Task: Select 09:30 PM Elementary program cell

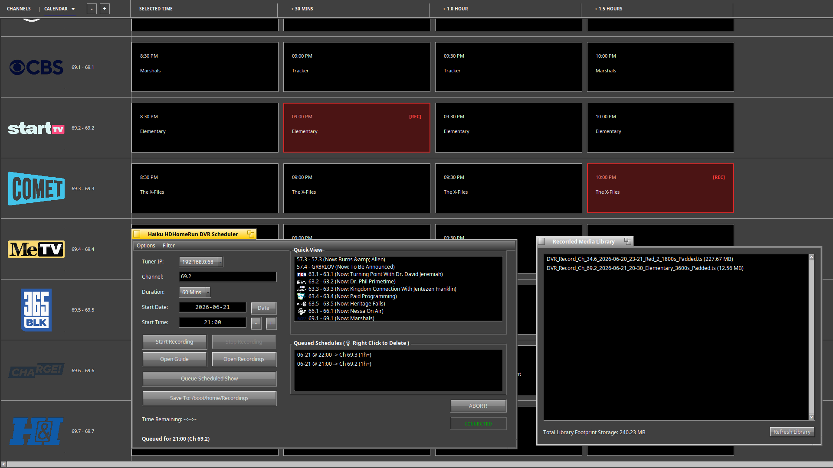Action: tap(508, 127)
